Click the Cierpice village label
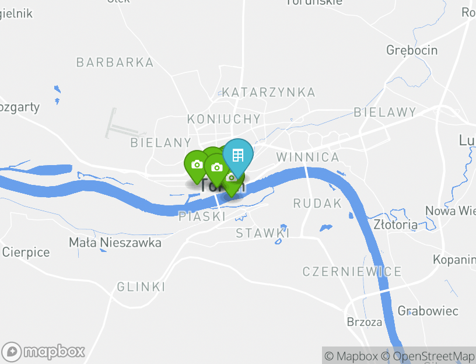 coord(26,253)
